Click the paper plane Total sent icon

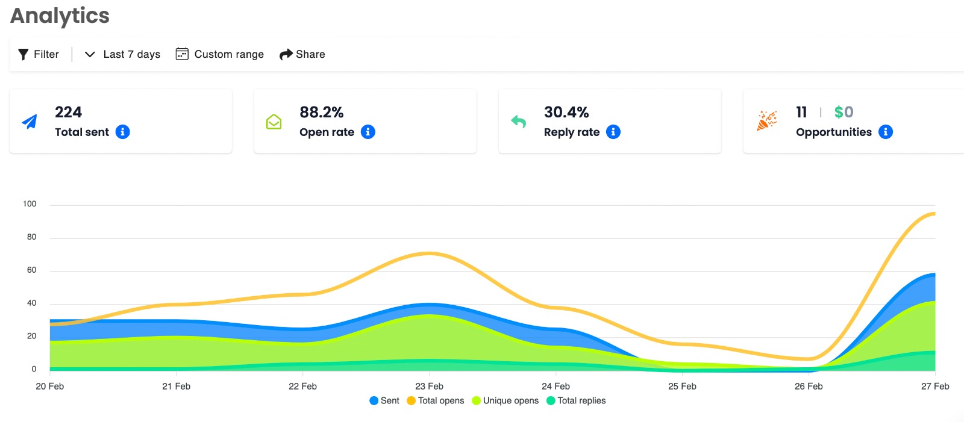click(30, 122)
